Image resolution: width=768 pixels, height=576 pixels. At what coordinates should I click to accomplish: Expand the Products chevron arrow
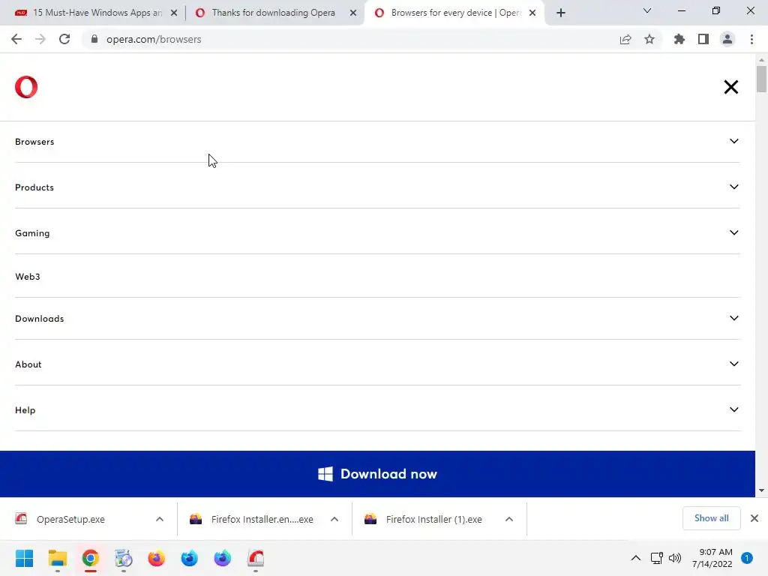pos(733,187)
